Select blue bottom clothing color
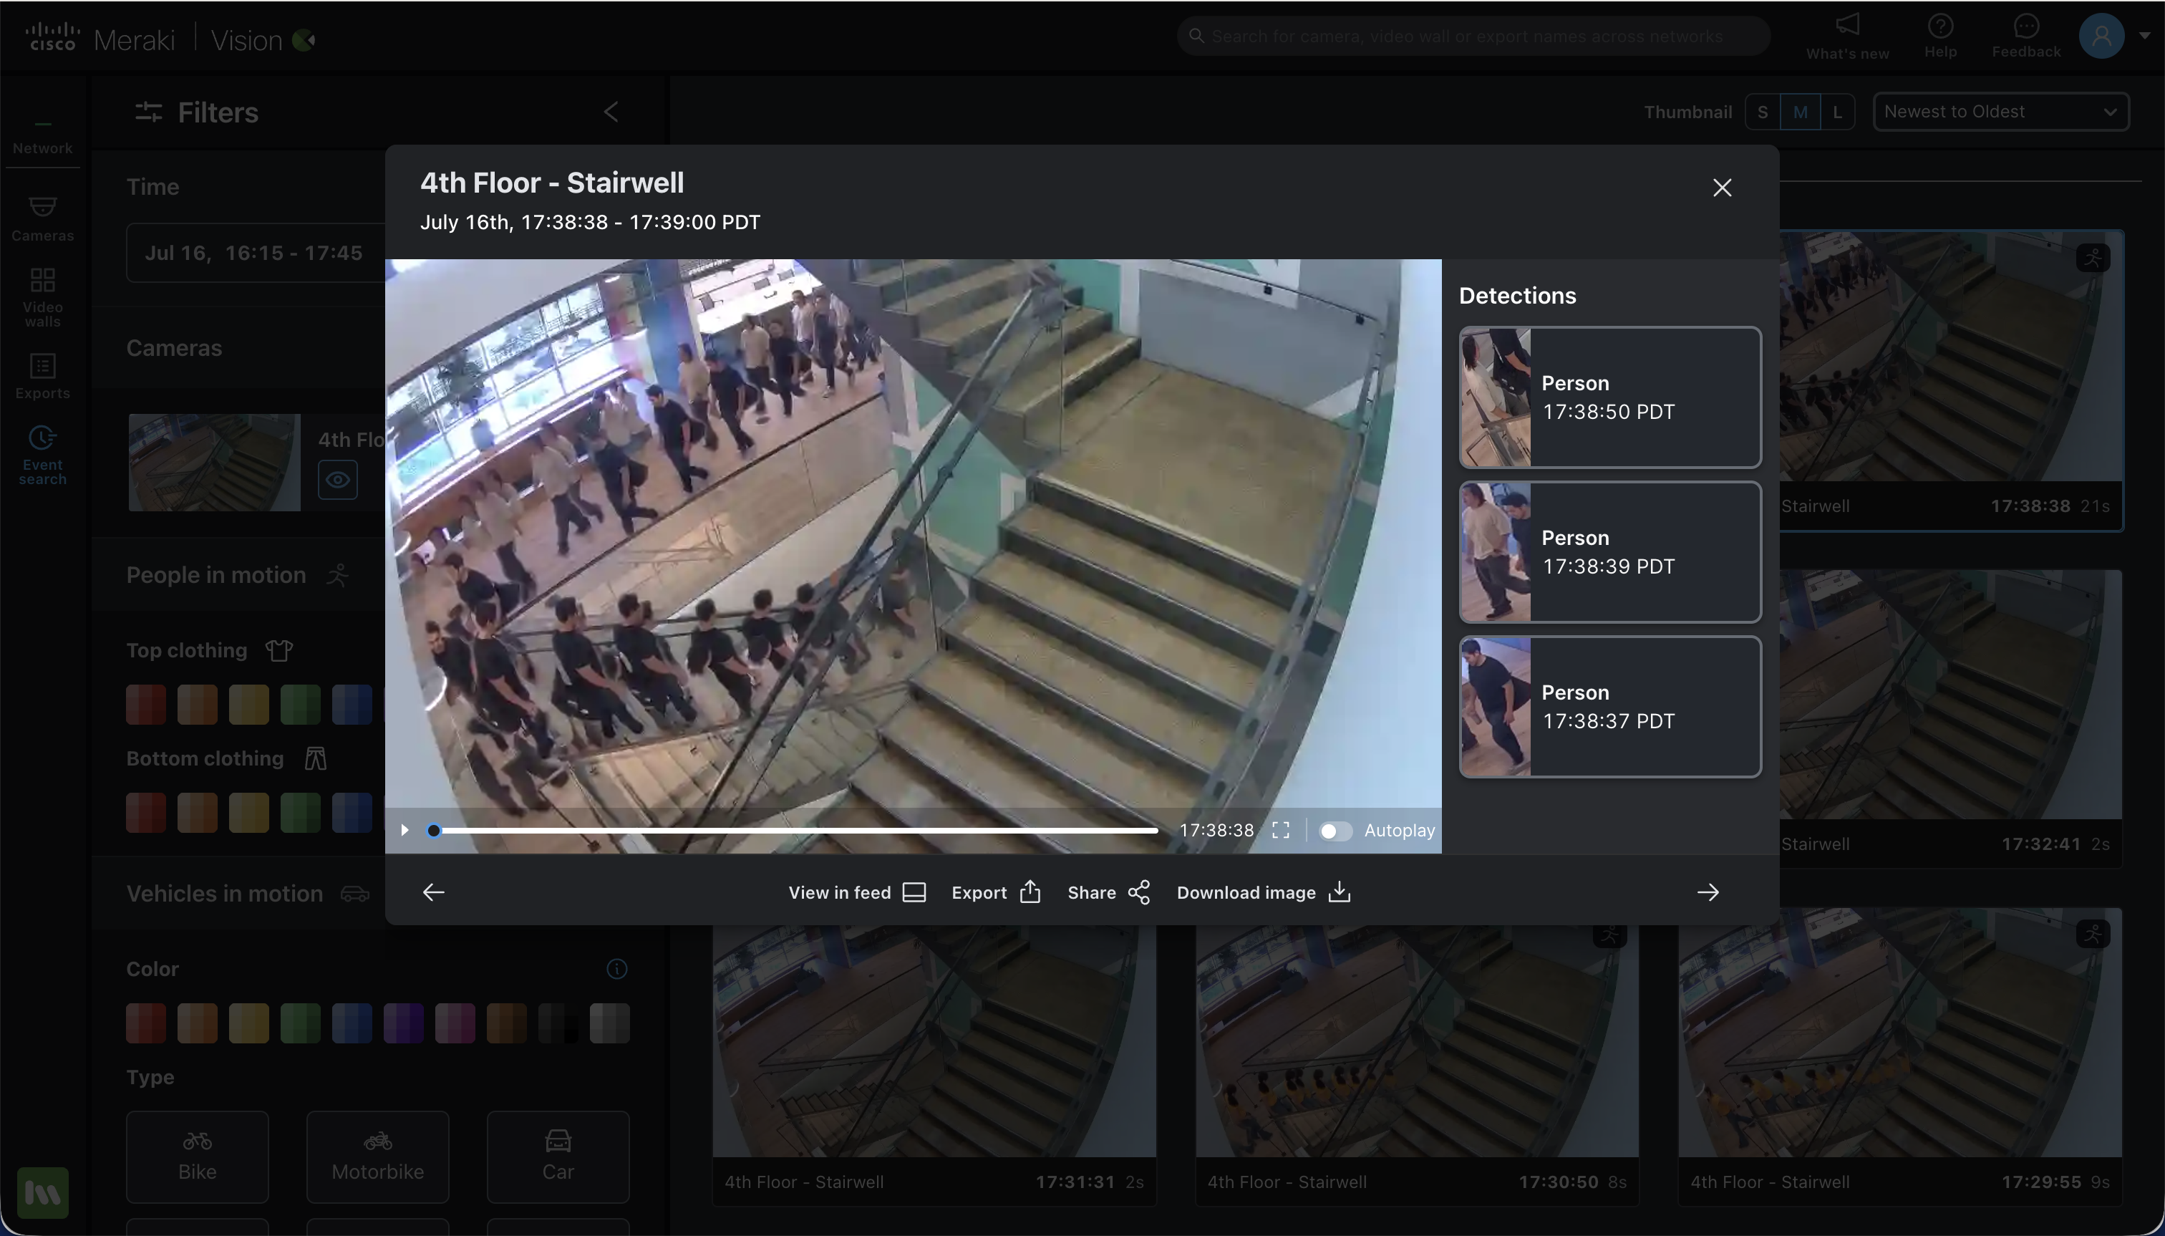This screenshot has height=1236, width=2165. tap(352, 812)
